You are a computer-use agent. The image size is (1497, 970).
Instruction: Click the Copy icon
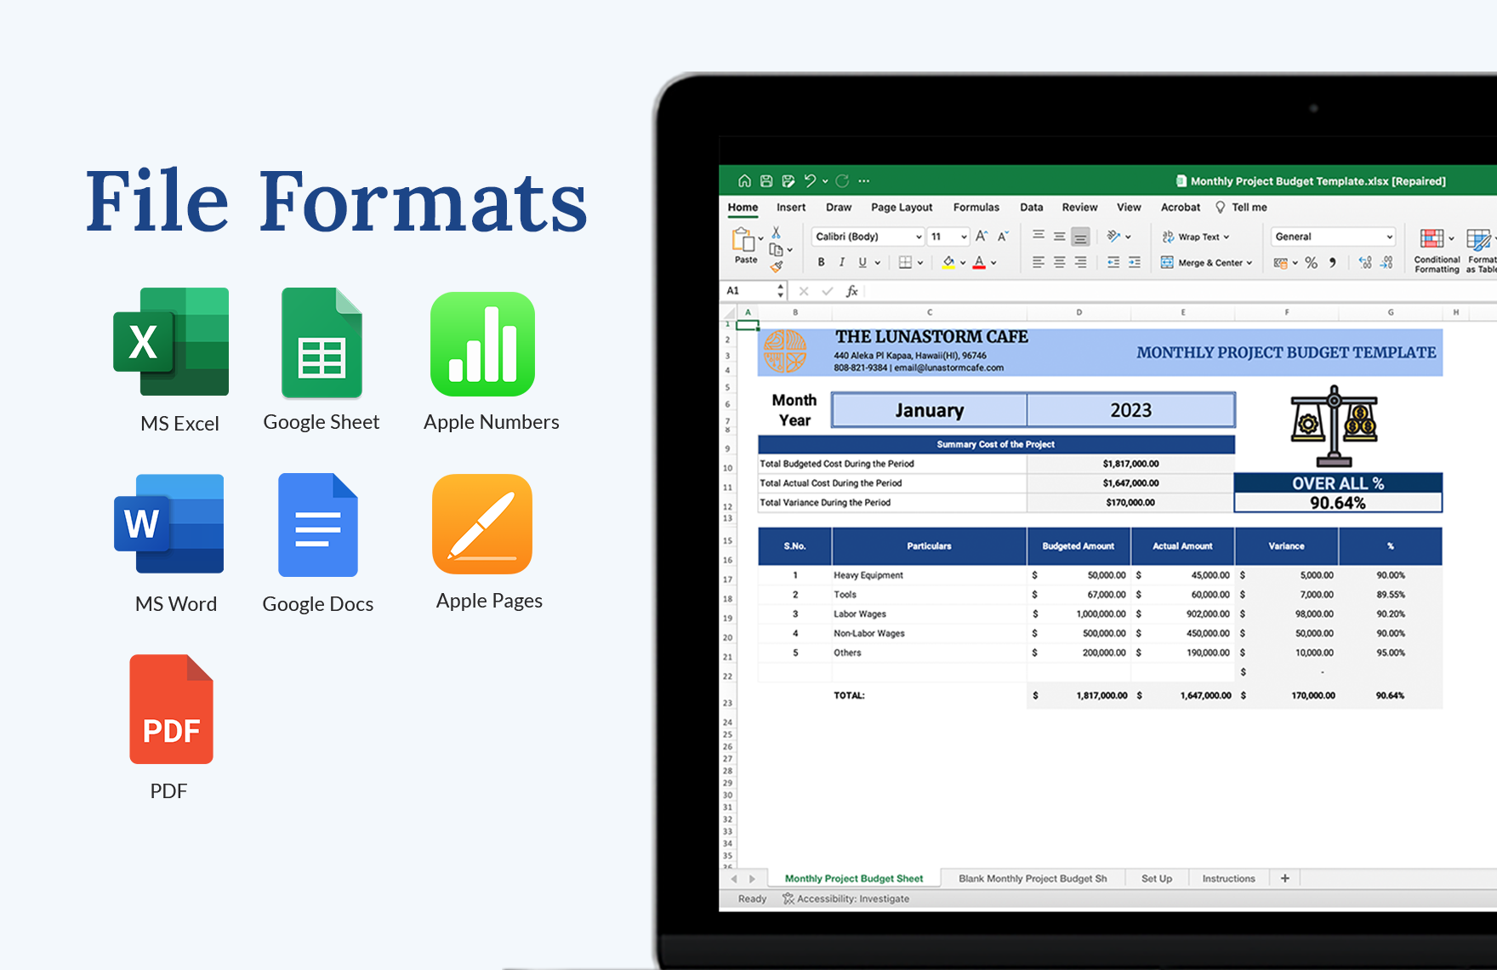coord(776,249)
